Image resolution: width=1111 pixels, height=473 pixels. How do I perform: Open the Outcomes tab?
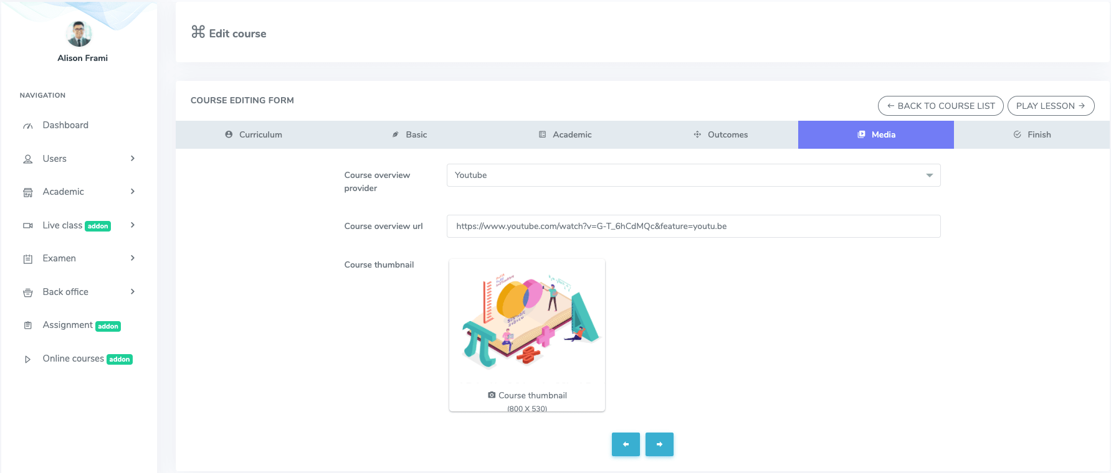point(720,134)
